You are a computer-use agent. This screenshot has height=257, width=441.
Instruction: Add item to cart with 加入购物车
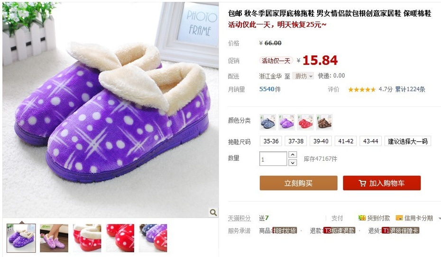382,183
